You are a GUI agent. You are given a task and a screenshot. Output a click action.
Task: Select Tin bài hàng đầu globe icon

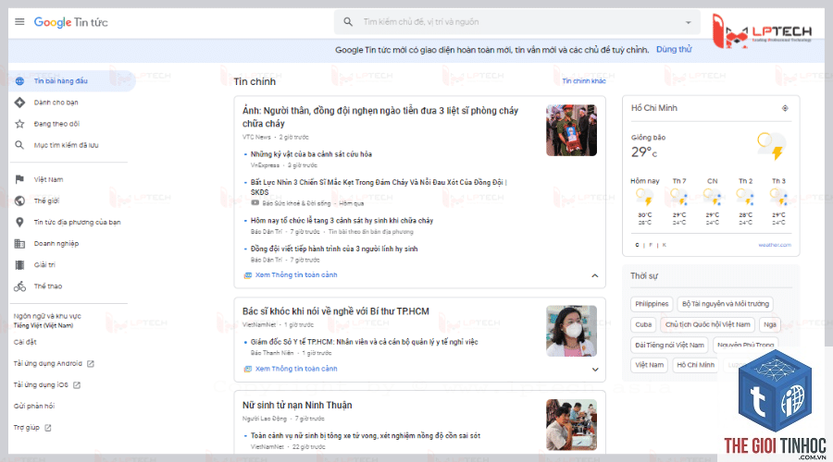coord(19,81)
